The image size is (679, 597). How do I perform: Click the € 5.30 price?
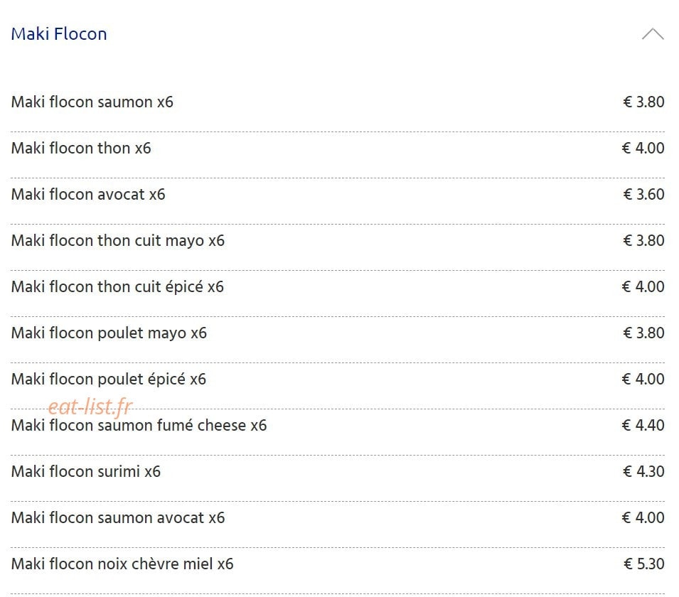click(x=644, y=564)
